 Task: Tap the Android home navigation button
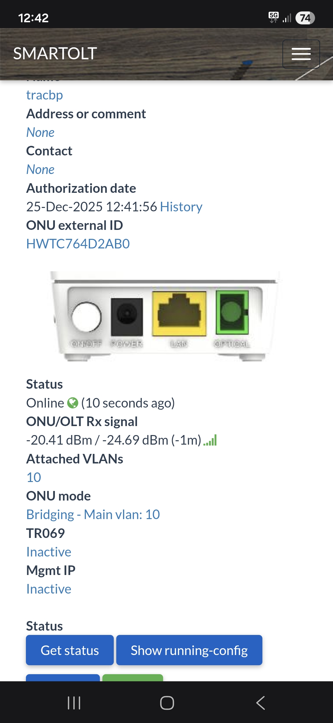pos(167,703)
